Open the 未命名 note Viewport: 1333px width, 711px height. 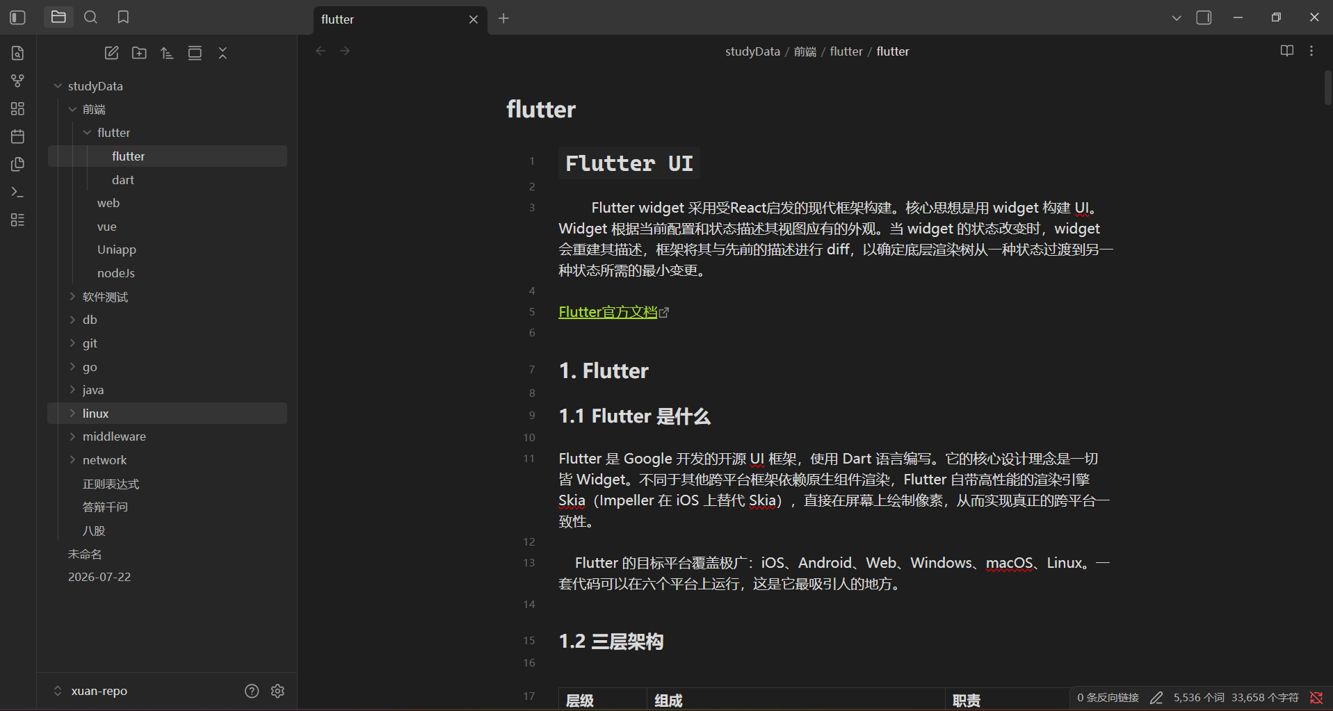(168, 554)
